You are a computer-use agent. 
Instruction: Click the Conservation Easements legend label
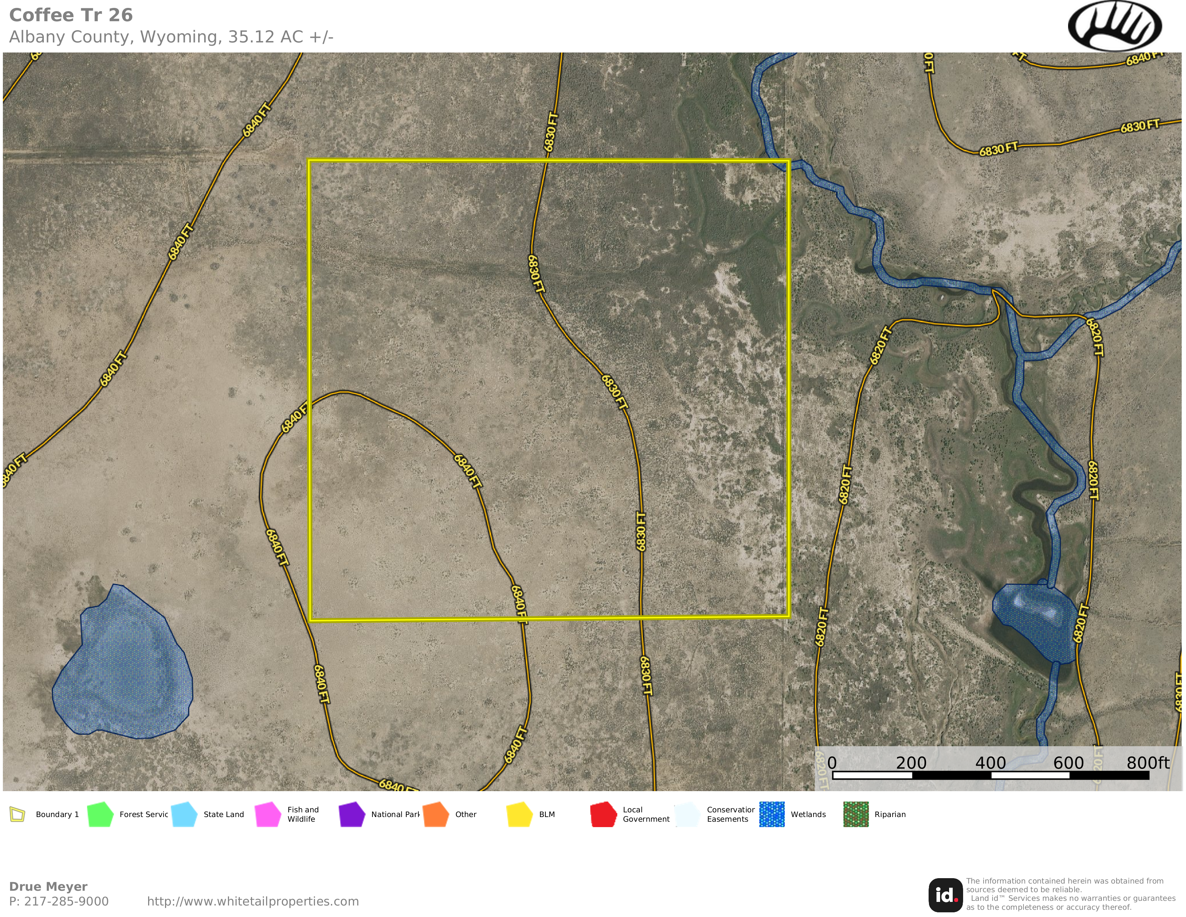click(x=730, y=814)
